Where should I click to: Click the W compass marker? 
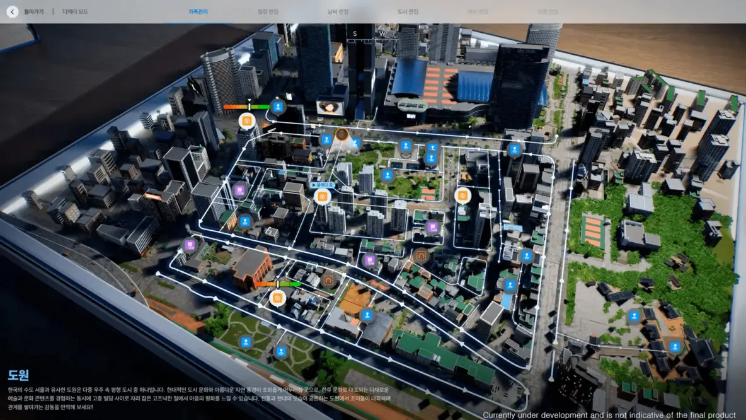(382, 34)
